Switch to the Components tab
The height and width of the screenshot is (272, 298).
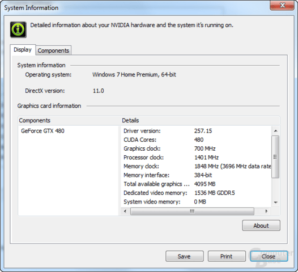point(53,50)
